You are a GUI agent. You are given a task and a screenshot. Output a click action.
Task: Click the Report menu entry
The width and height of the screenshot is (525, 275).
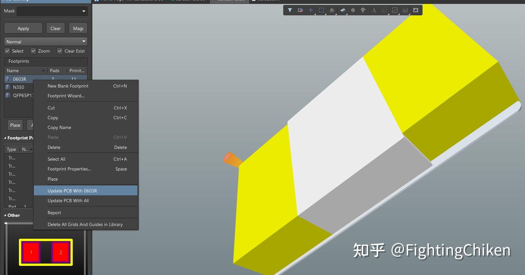(x=54, y=213)
